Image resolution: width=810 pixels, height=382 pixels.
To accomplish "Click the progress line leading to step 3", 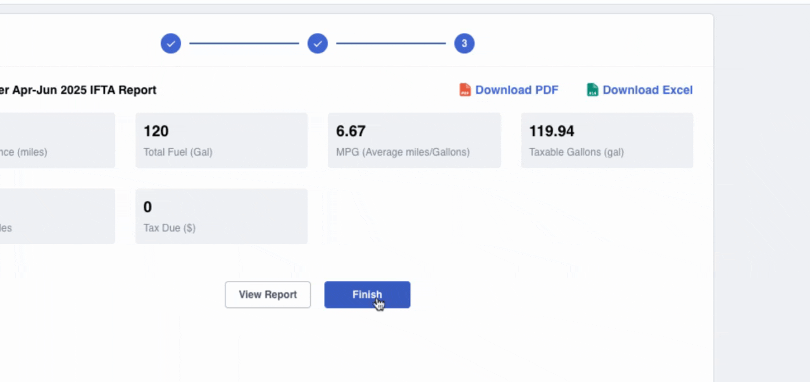I will [391, 44].
